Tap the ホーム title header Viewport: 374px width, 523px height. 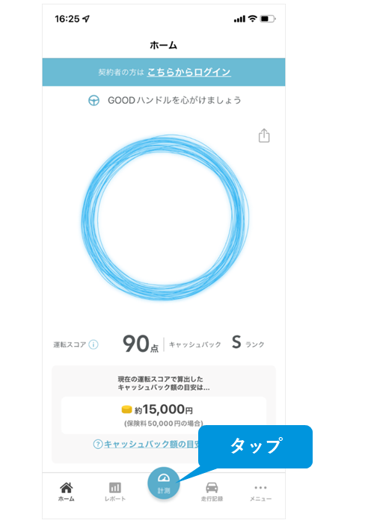click(163, 45)
